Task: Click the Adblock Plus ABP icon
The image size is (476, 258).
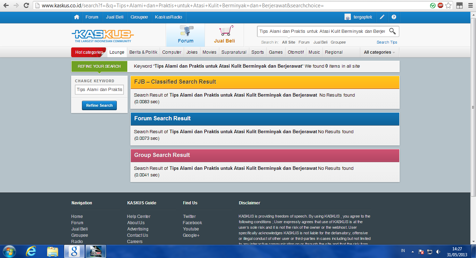Action: coord(440,6)
